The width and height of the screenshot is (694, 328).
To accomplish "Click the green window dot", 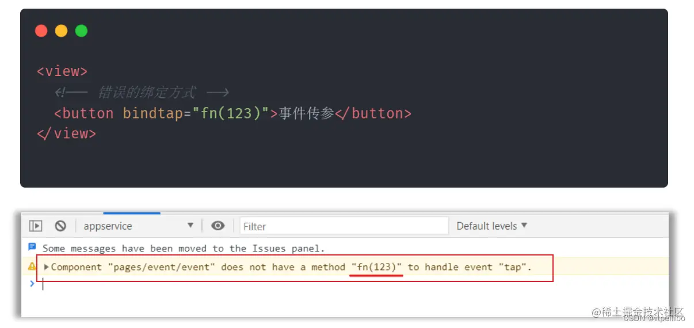I will click(82, 31).
